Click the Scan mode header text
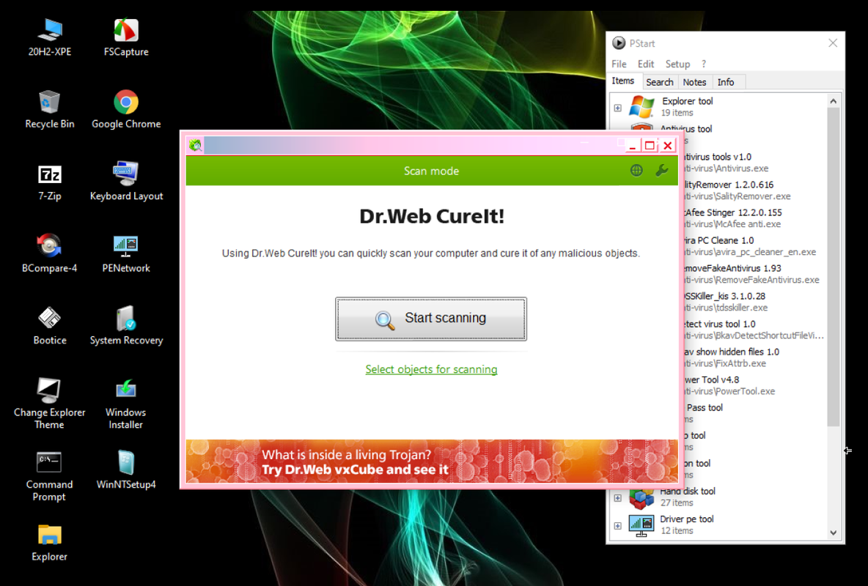Image resolution: width=868 pixels, height=586 pixels. (x=431, y=171)
